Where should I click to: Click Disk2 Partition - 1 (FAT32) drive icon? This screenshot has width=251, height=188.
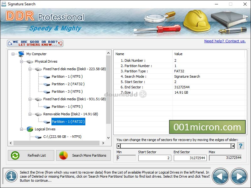47,122
